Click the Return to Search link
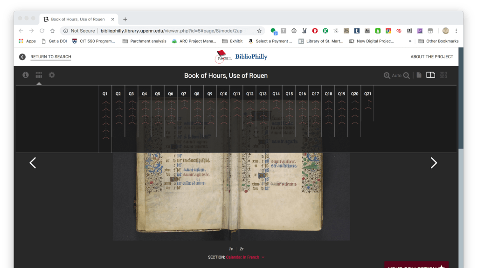This screenshot has width=477, height=268. 51,57
